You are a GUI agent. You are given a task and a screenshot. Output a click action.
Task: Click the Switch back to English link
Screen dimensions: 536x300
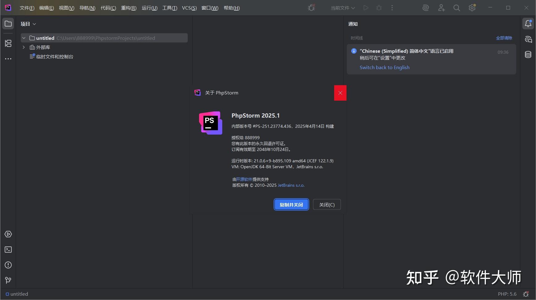click(x=385, y=67)
